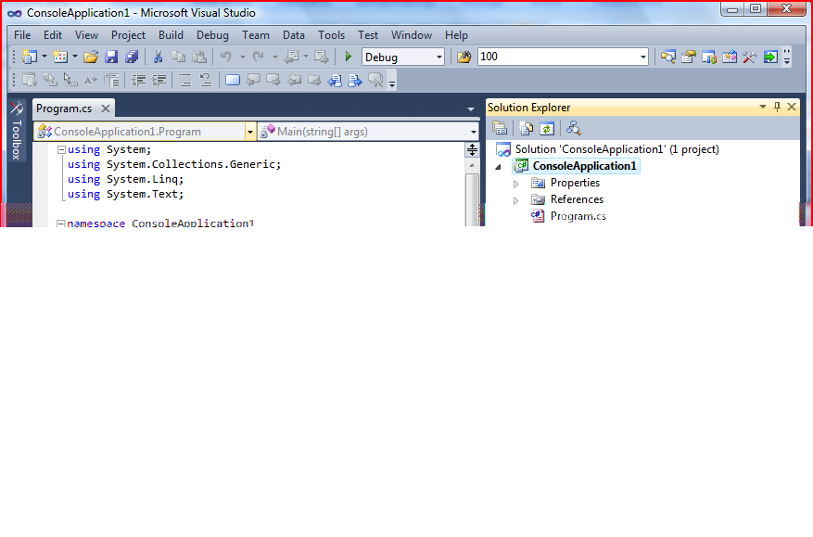Open Solution Explorer window position menu arrow

(763, 107)
